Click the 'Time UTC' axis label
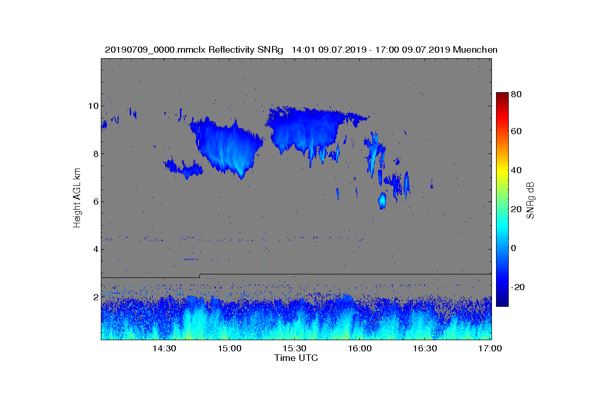The image size is (608, 405). click(296, 358)
